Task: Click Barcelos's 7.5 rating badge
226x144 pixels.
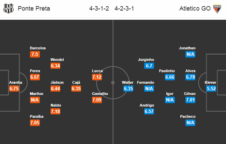Action: [x=35, y=54]
